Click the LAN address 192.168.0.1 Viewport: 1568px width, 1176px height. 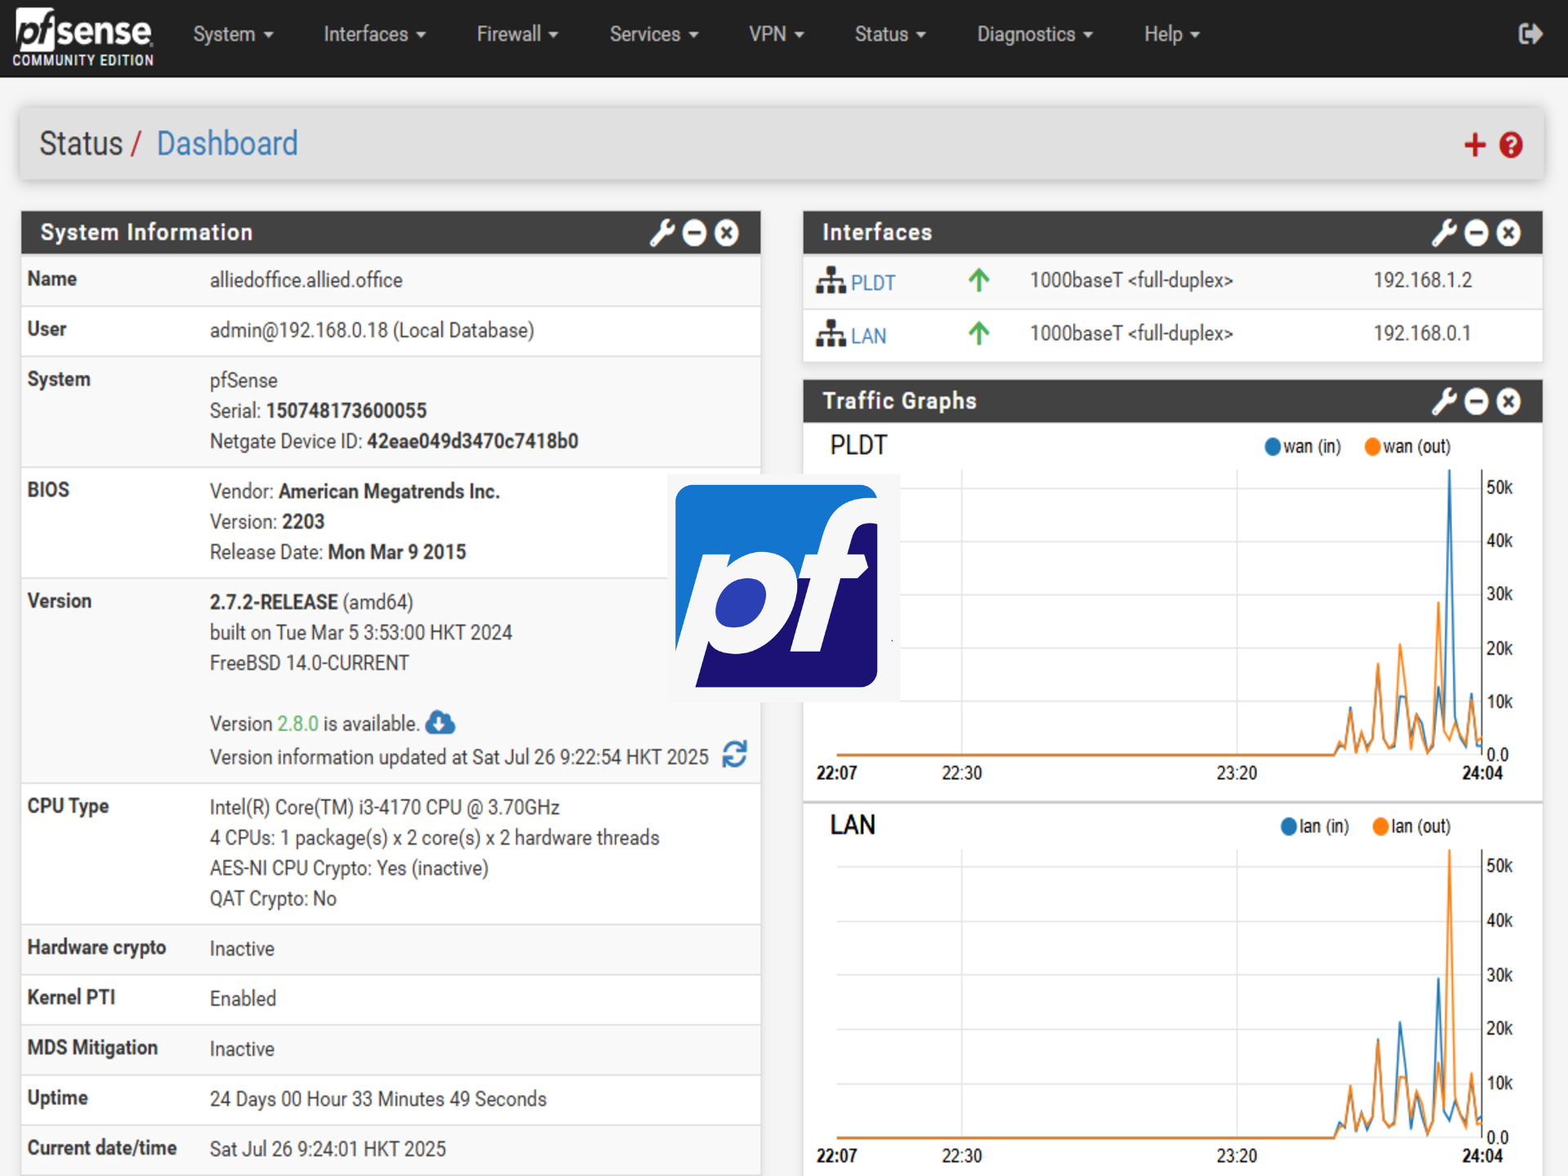1422,333
